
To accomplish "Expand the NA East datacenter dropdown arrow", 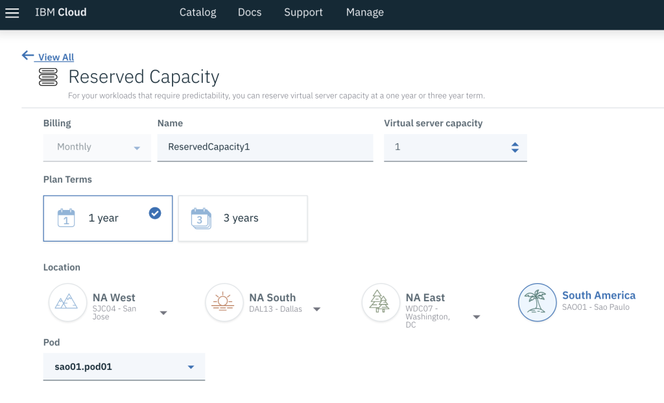I will [x=477, y=317].
